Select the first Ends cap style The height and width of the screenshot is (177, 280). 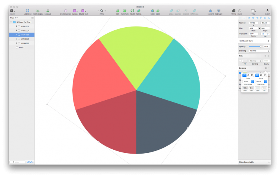coord(244,75)
